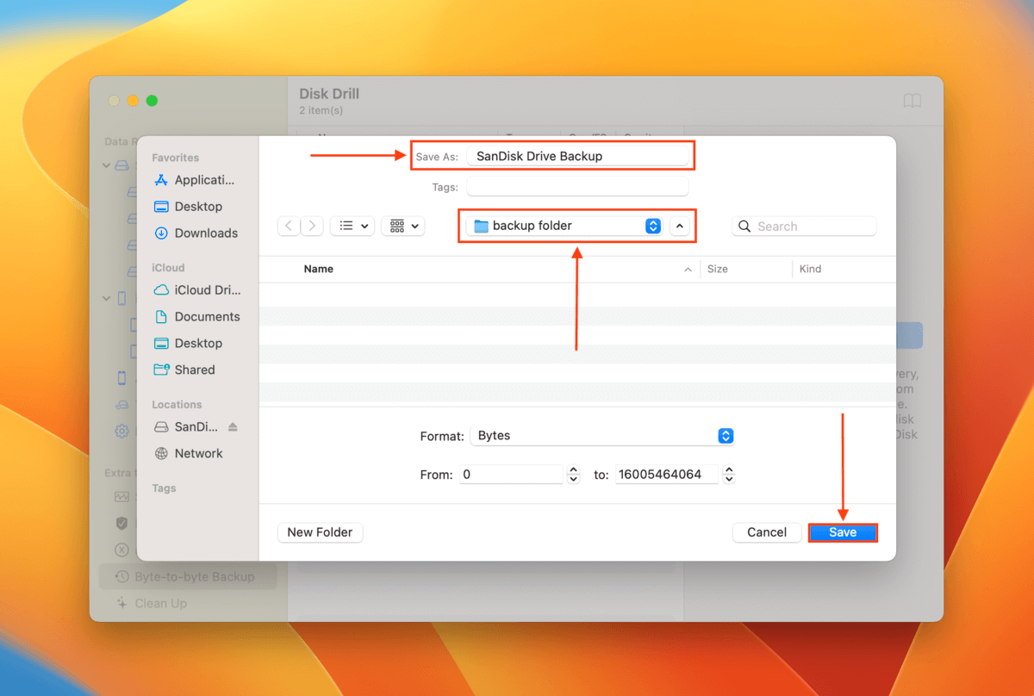Click search magnifier icon
The width and height of the screenshot is (1034, 696).
point(745,227)
